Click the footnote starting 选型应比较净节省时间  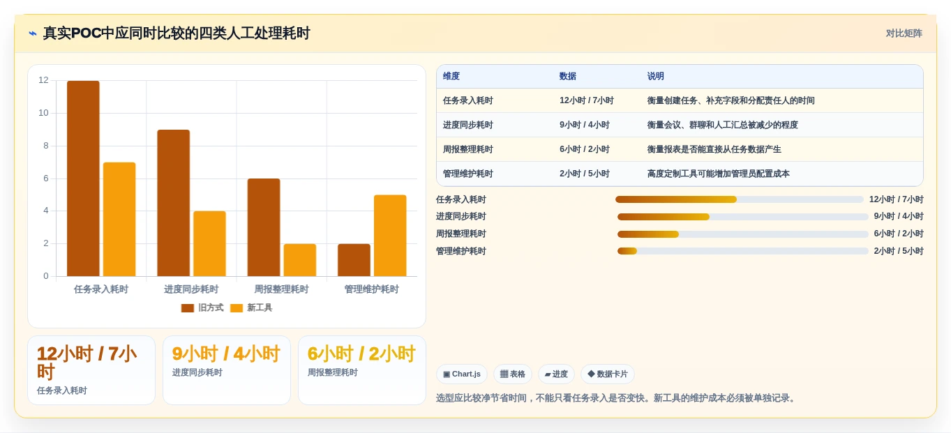pyautogui.click(x=617, y=398)
